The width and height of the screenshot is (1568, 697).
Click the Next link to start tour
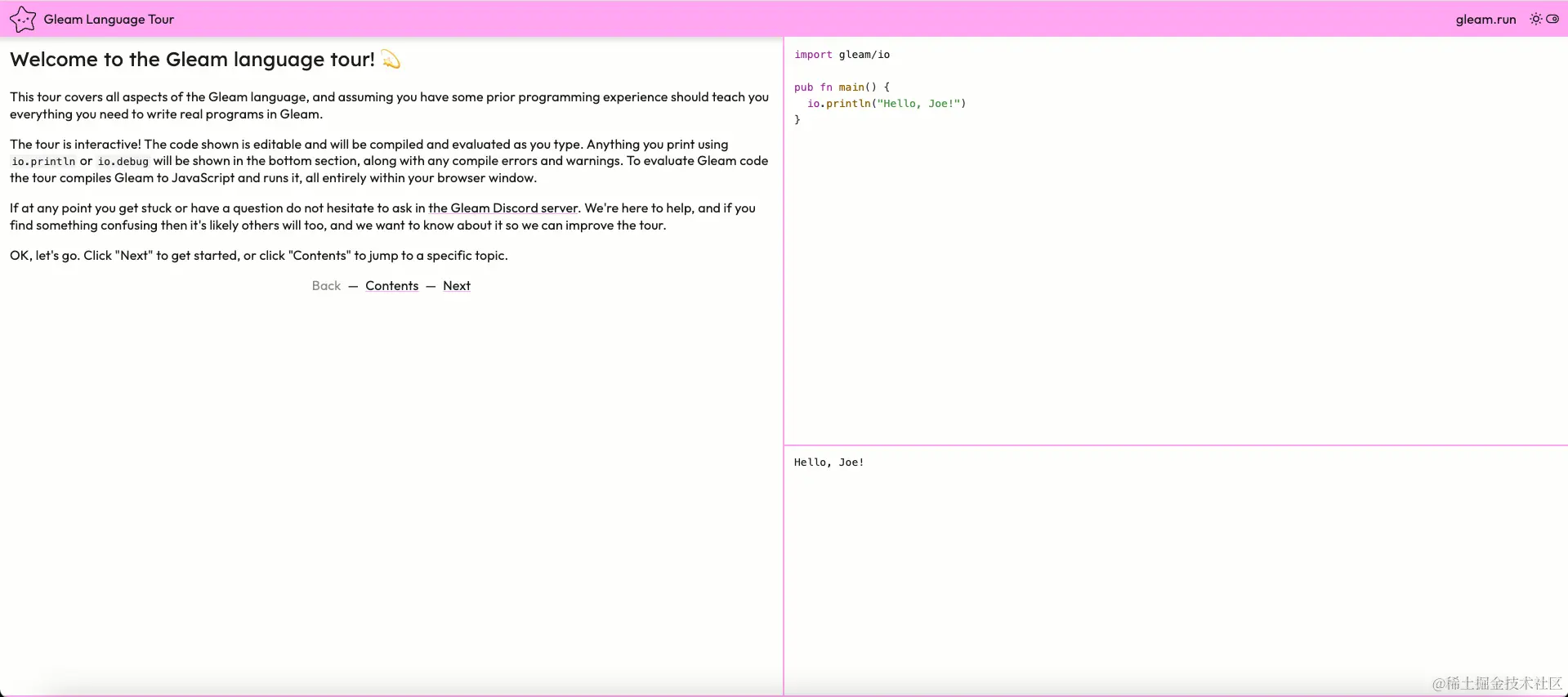coord(457,286)
